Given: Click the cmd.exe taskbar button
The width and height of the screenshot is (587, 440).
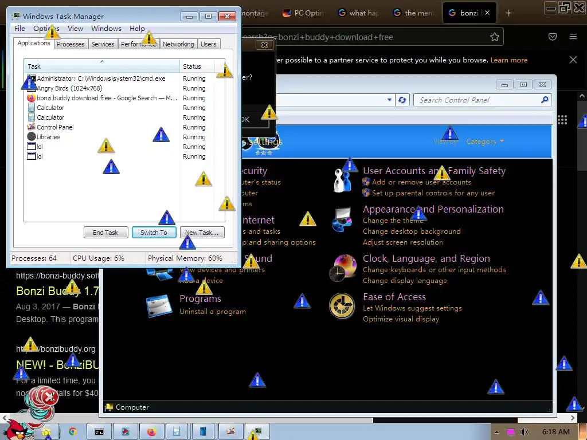Looking at the screenshot, I should click(x=99, y=432).
